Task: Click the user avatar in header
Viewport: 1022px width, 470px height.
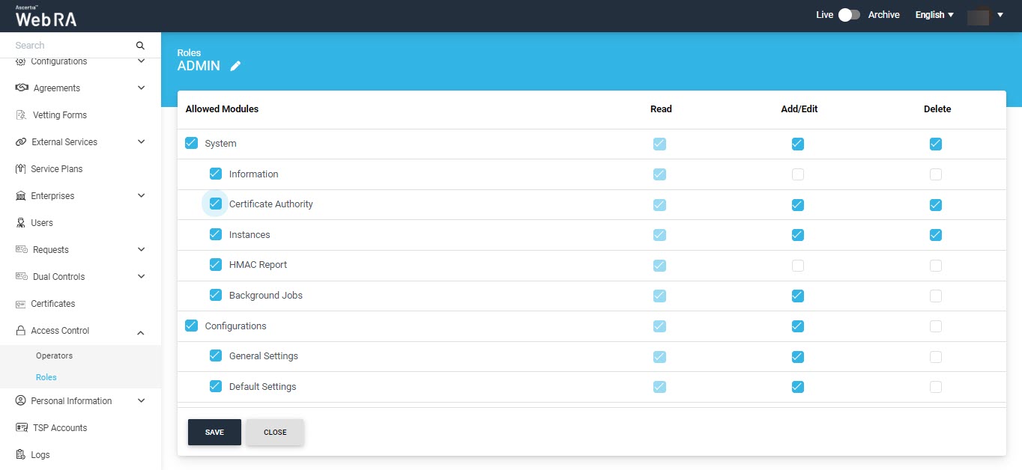Action: (x=979, y=15)
